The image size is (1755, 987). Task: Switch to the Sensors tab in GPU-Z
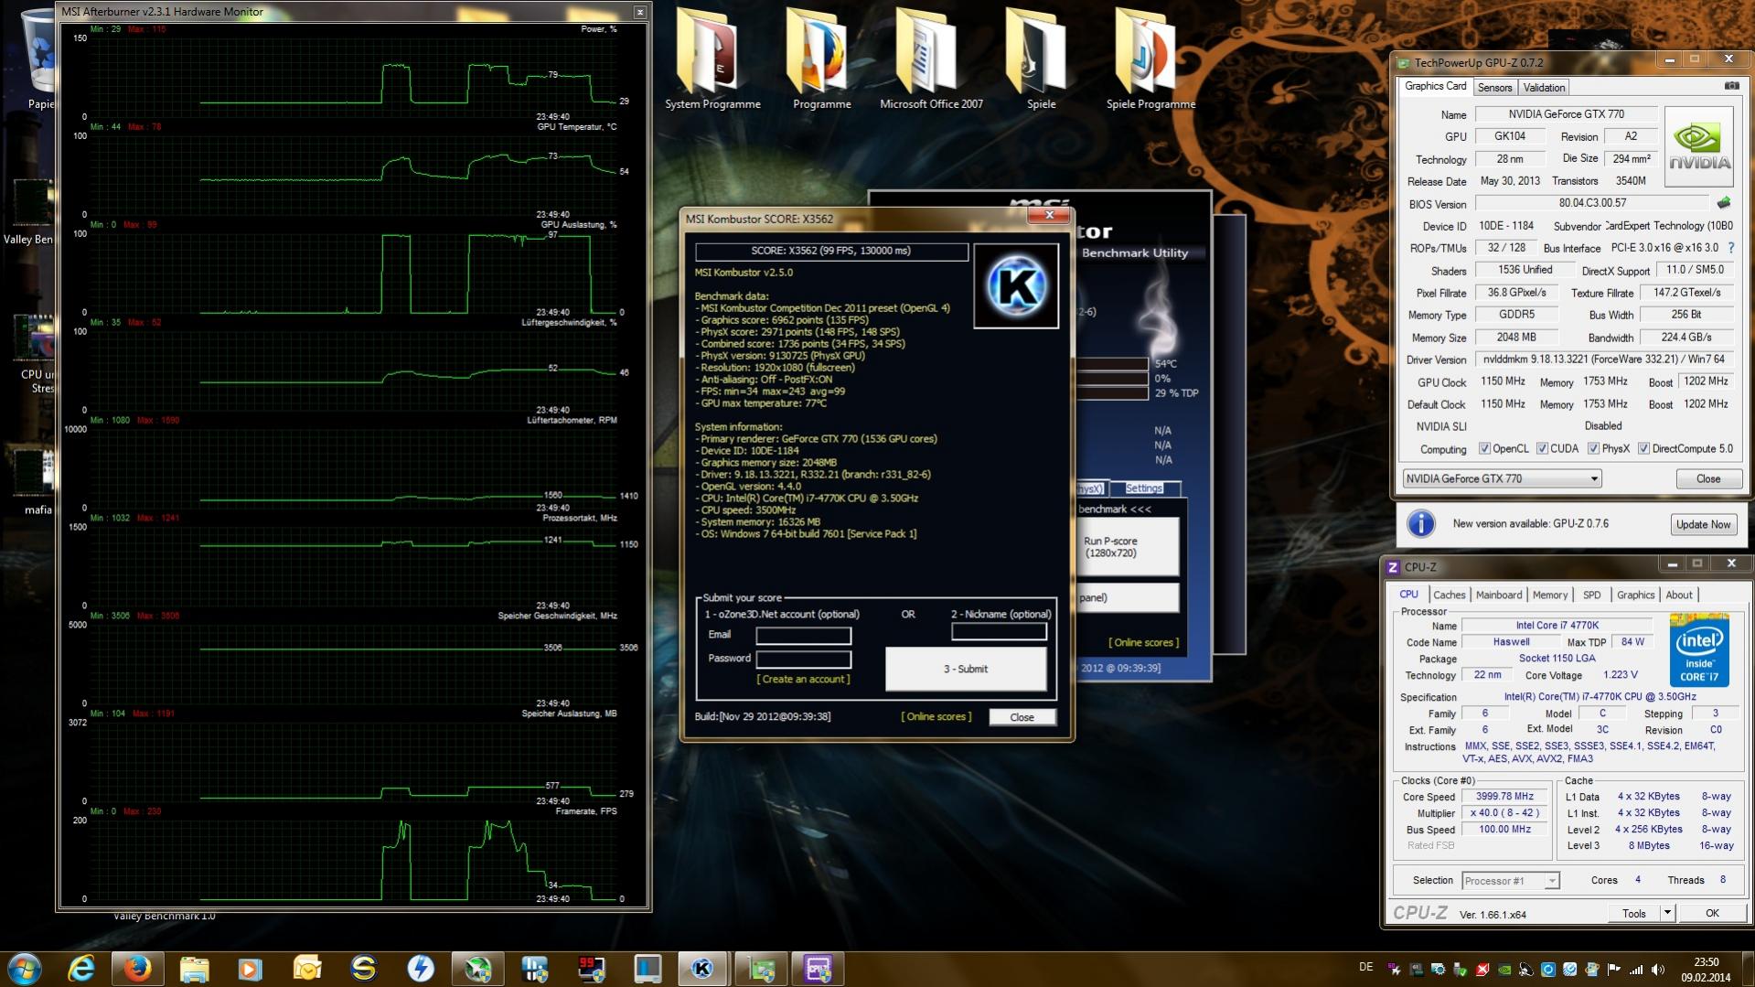[1494, 88]
